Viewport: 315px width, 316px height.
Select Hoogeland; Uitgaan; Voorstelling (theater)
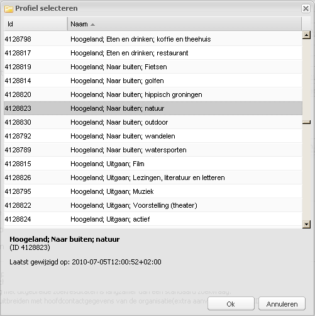(x=153, y=205)
